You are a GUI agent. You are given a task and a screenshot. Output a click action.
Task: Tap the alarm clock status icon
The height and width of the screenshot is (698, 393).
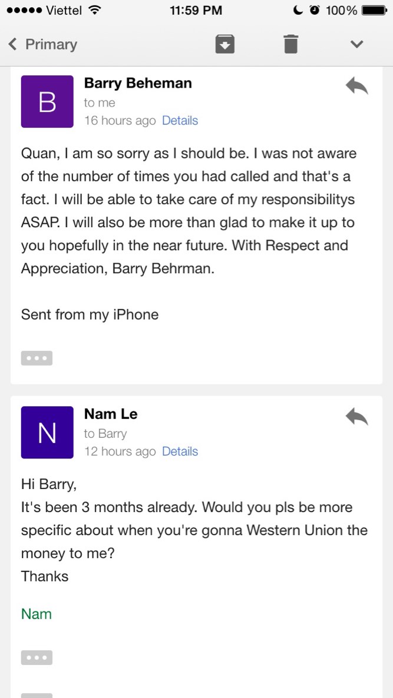point(315,10)
